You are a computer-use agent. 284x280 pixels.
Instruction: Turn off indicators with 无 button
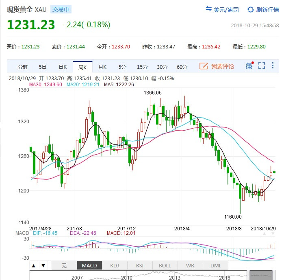click(x=64, y=266)
